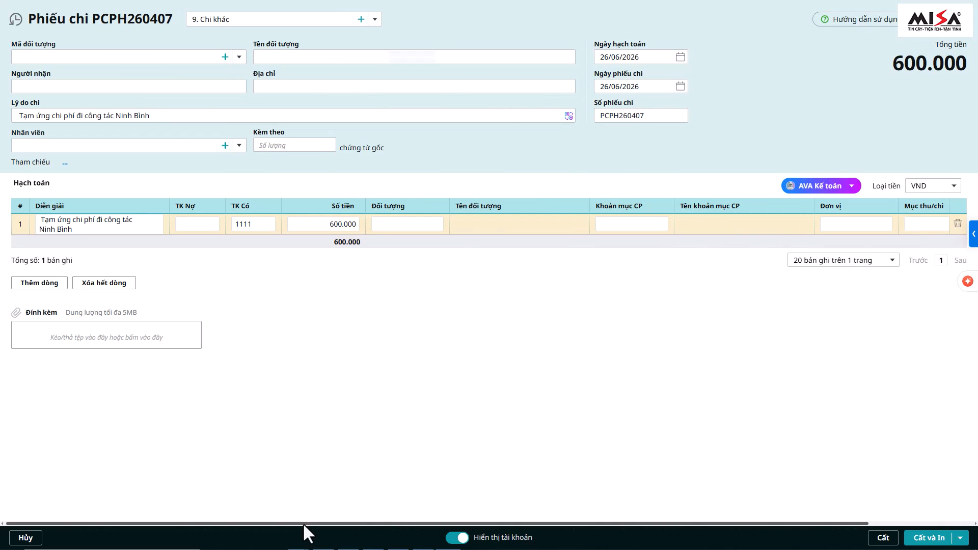This screenshot has width=978, height=550.
Task: Click the Lý do chi text field
Action: click(288, 116)
